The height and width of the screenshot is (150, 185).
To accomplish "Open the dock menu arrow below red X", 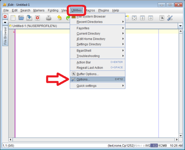I will pyautogui.click(x=5, y=22).
